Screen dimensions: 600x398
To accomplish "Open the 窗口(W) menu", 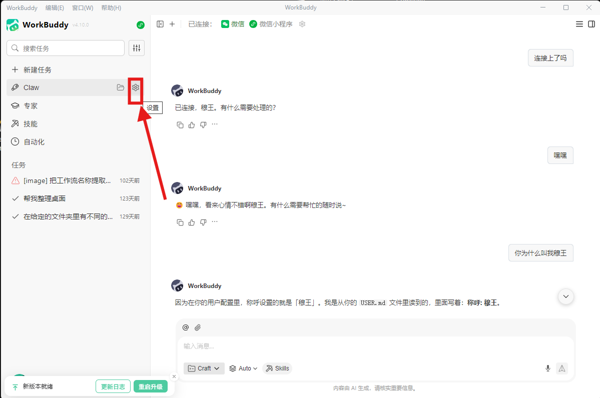I will coord(83,7).
